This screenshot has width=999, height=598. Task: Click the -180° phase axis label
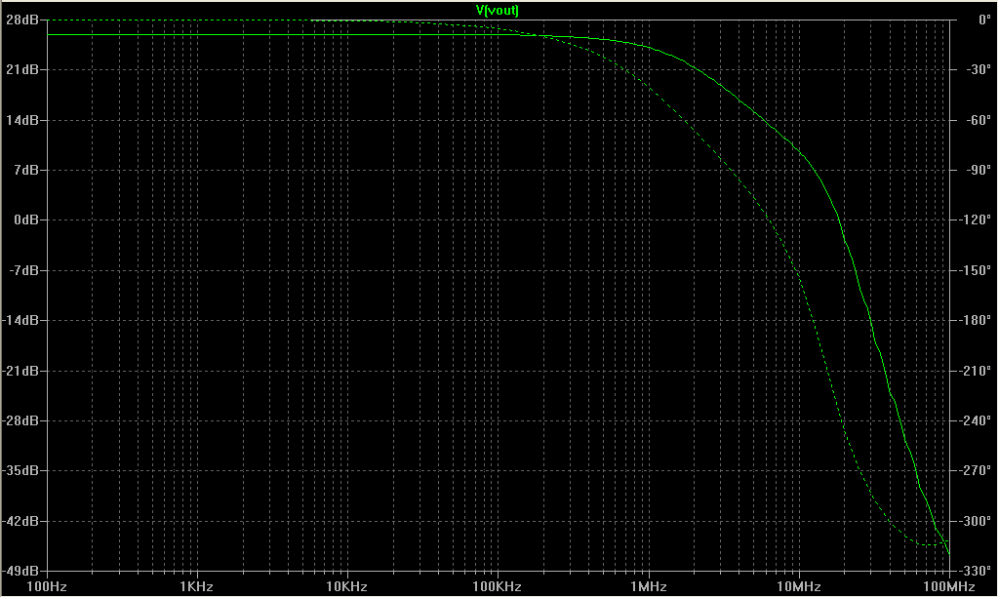coord(976,320)
